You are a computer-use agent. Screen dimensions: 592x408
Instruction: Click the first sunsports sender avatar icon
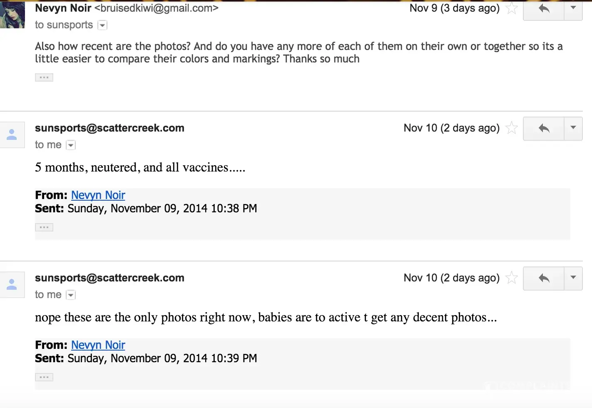pyautogui.click(x=12, y=135)
